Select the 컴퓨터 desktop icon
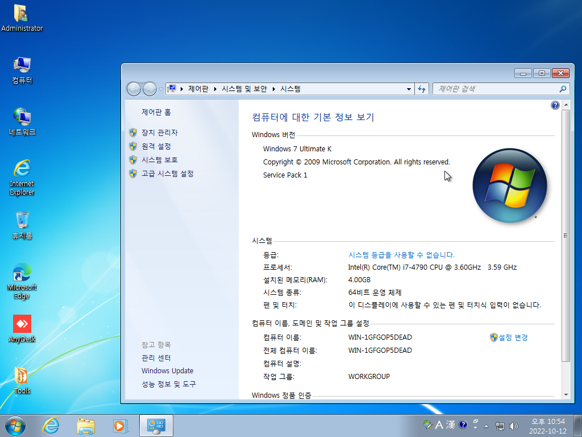The width and height of the screenshot is (582, 437). point(22,70)
